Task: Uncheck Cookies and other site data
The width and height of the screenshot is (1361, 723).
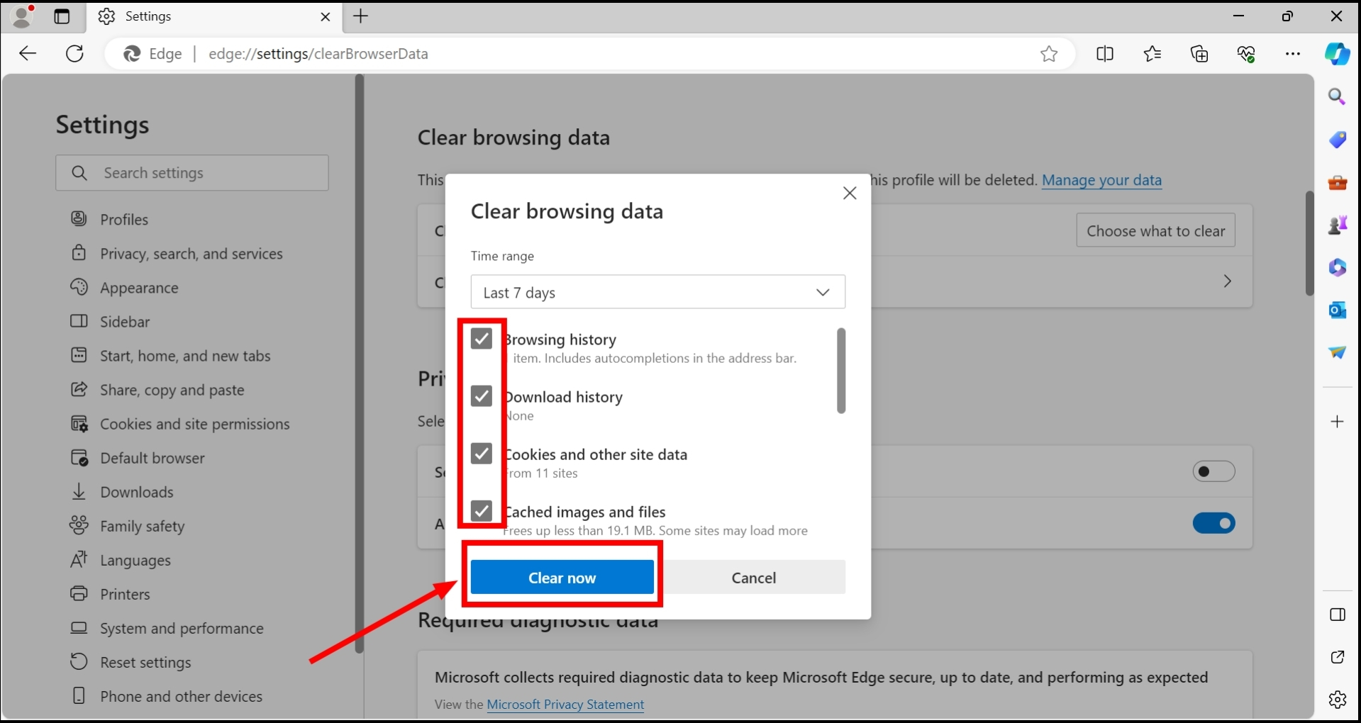Action: tap(482, 453)
